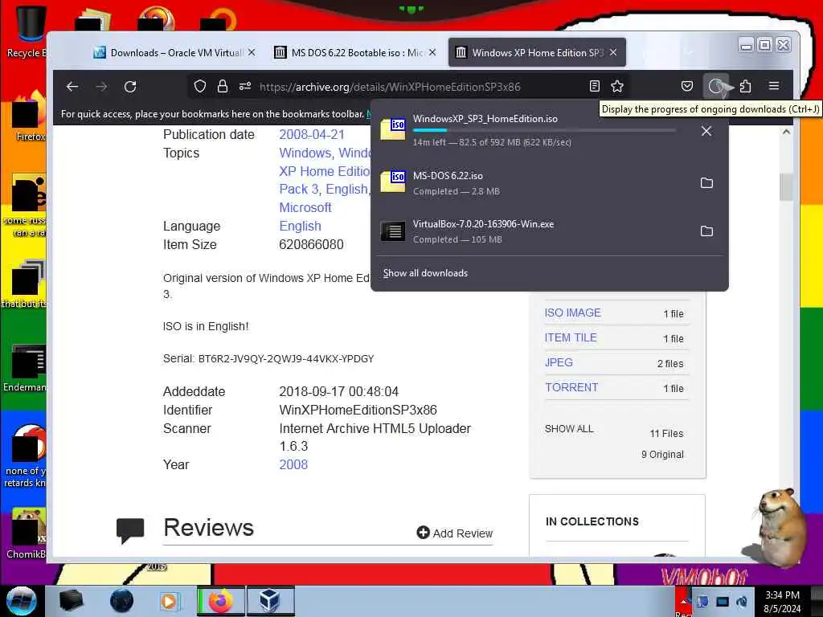Open VirtualBox cube icon in taskbar
This screenshot has height=617, width=823.
pyautogui.click(x=270, y=601)
